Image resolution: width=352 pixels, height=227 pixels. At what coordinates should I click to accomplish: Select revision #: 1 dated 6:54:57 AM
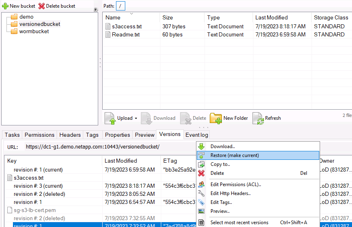(27, 202)
